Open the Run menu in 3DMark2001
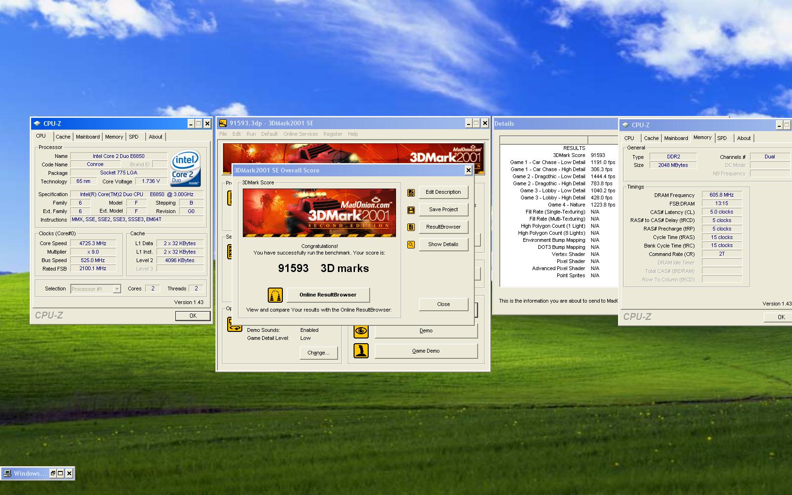This screenshot has width=792, height=495. click(251, 134)
